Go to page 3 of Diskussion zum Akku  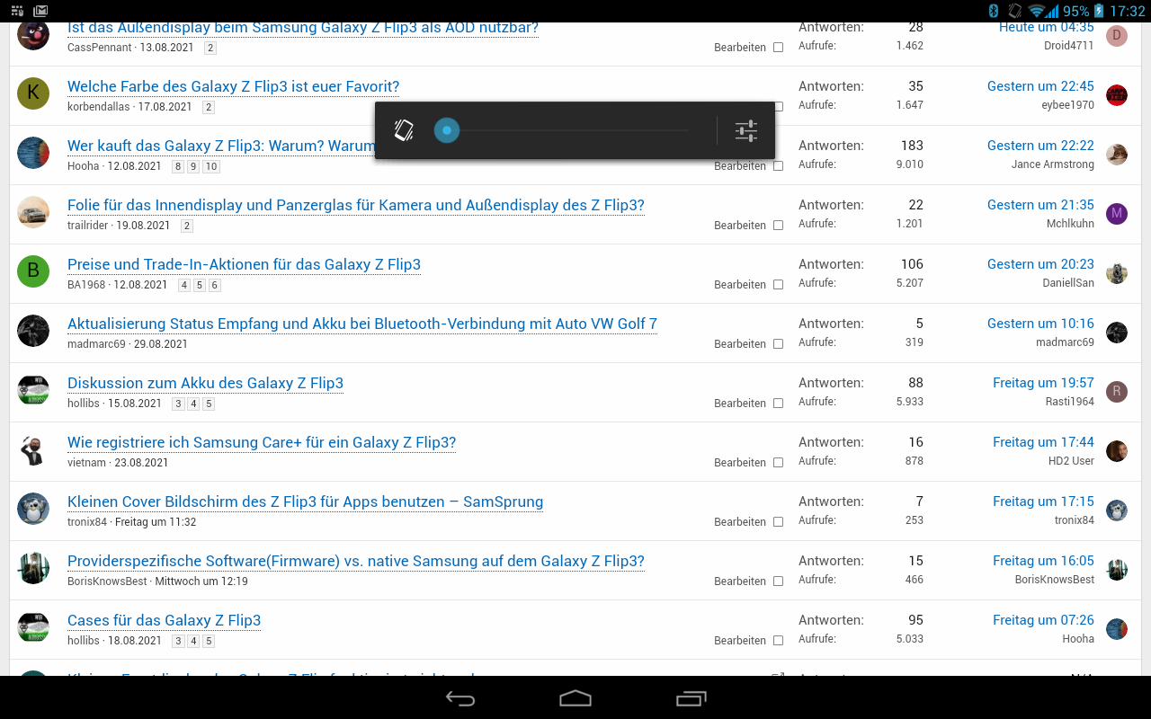click(179, 404)
